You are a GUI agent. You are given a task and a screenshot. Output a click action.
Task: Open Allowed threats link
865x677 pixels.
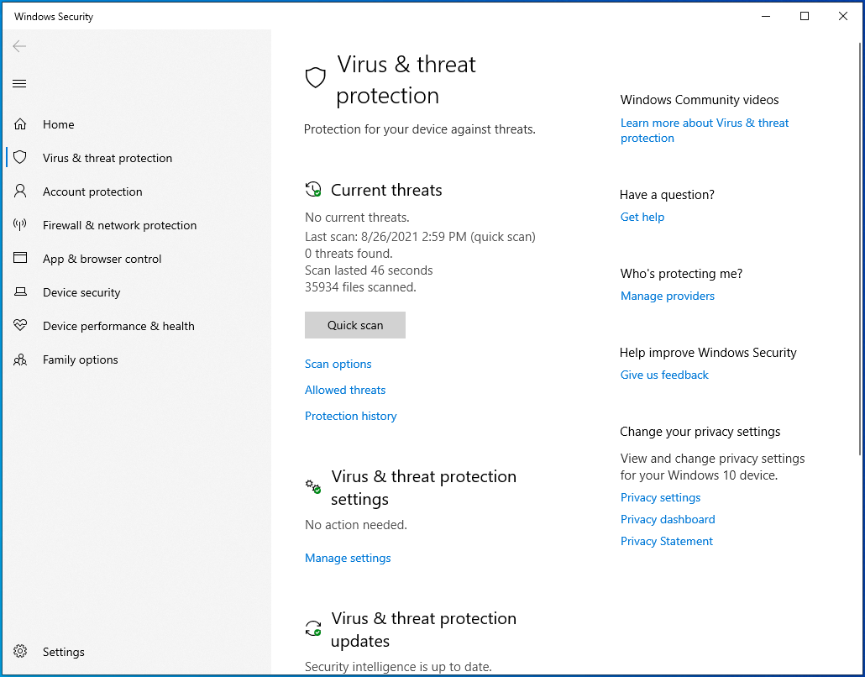tap(345, 390)
